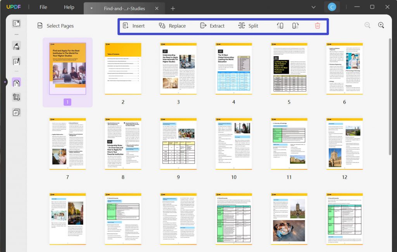Click the Zoom In magnifier icon

[381, 24]
